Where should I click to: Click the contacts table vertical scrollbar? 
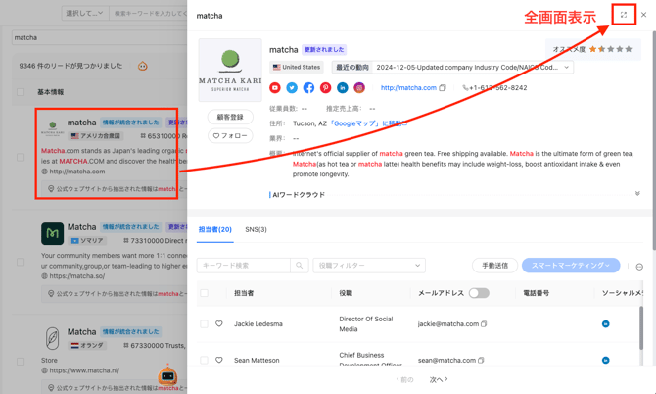pos(641,328)
